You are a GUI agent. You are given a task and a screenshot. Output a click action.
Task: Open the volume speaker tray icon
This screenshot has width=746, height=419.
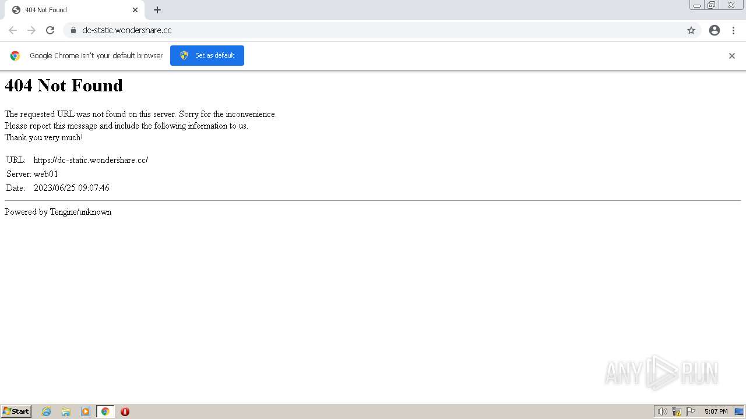point(662,411)
